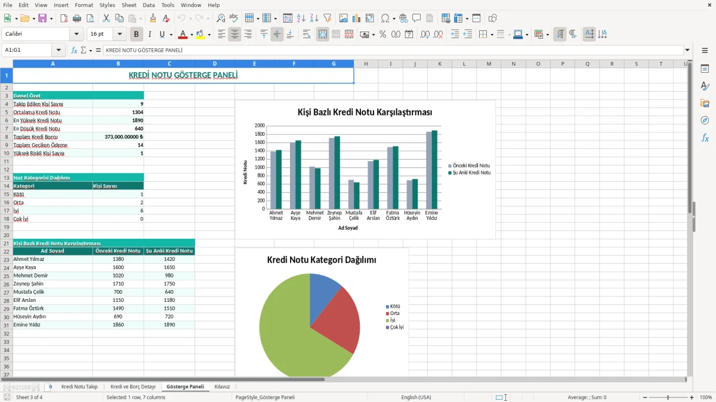Toggle AutoFilter funnel icon
Screen dimensions: 716x402
coord(327,18)
